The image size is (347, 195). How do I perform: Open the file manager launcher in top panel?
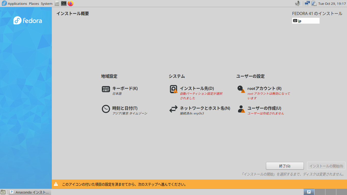(x=57, y=4)
